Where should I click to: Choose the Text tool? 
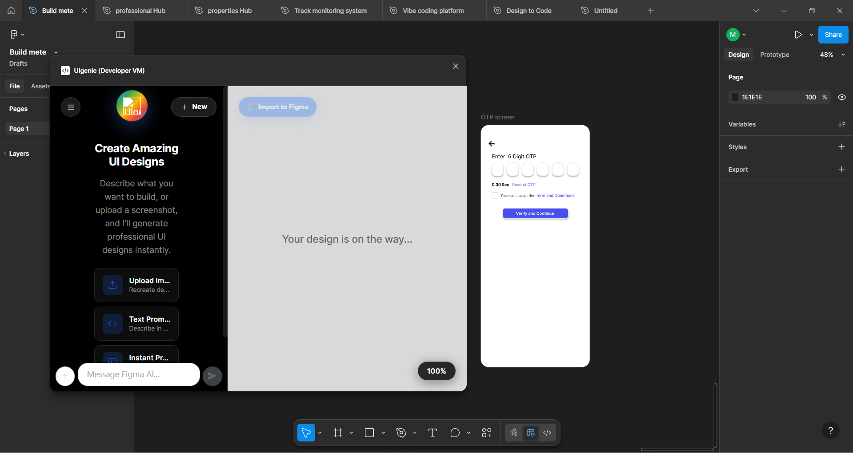(433, 433)
